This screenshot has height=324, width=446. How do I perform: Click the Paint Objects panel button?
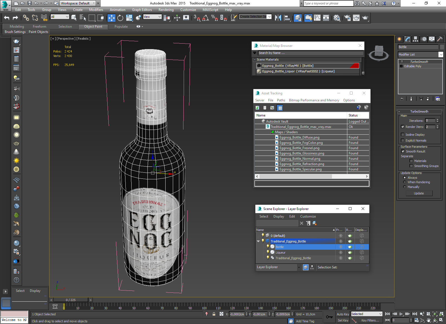point(38,32)
